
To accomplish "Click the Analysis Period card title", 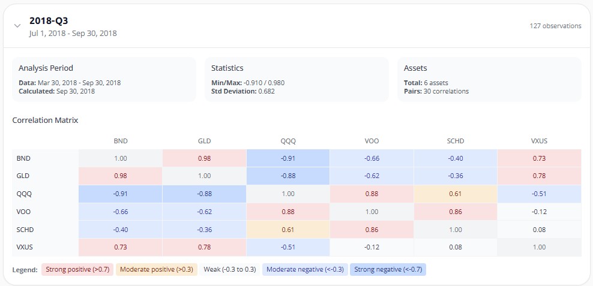I will click(46, 68).
